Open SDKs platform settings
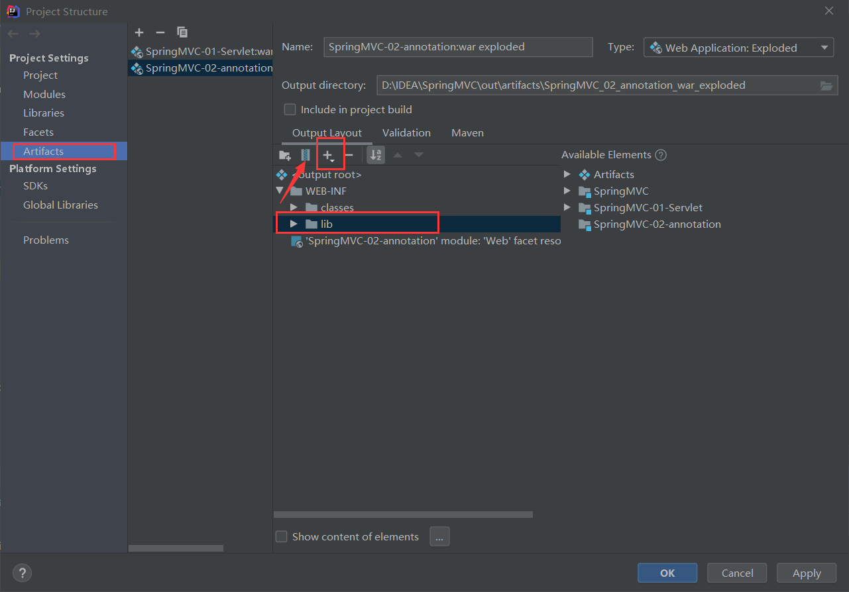This screenshot has height=592, width=849. tap(36, 186)
